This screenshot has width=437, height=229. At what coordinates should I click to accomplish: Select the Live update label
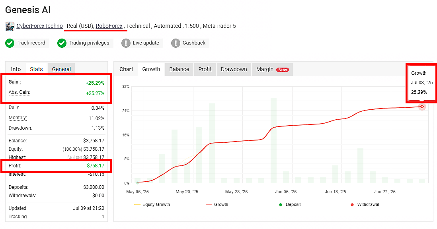pos(146,43)
